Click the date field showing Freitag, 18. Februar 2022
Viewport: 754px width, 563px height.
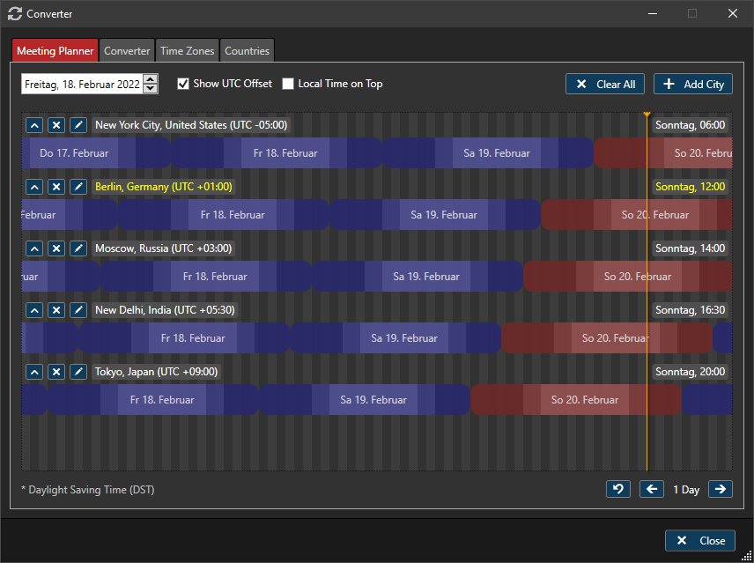click(x=81, y=84)
